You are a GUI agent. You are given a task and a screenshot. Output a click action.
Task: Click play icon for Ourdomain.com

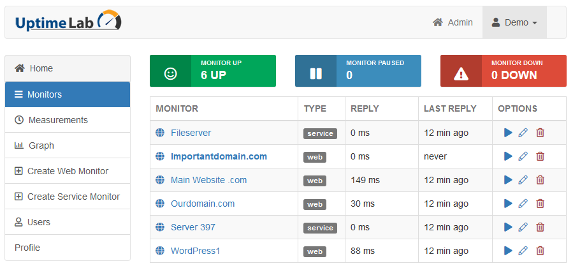[x=508, y=204]
